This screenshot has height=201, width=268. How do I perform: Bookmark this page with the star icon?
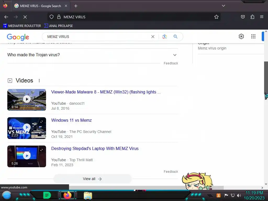point(216,17)
